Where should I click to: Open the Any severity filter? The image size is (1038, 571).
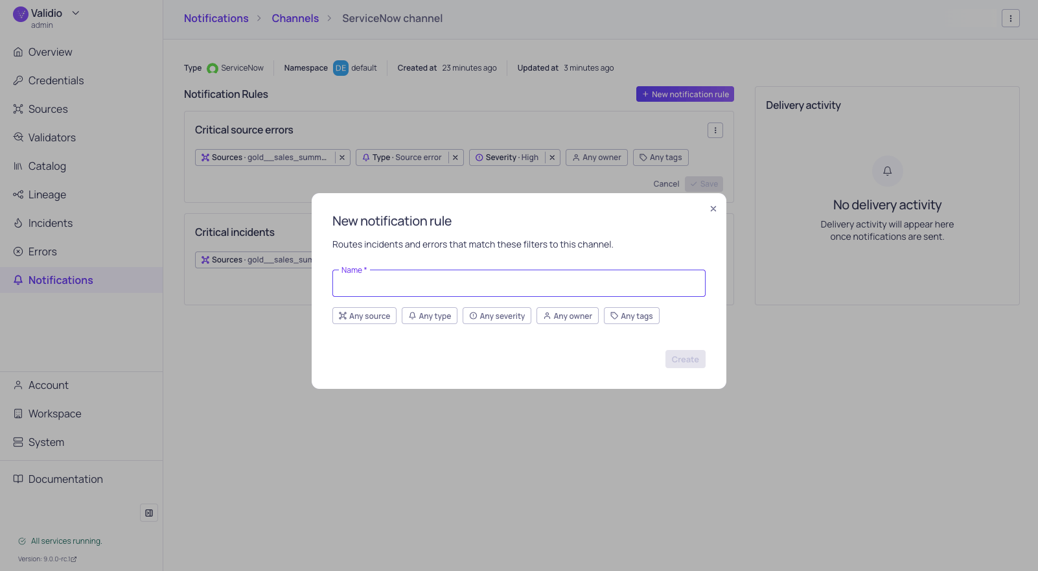pos(497,316)
